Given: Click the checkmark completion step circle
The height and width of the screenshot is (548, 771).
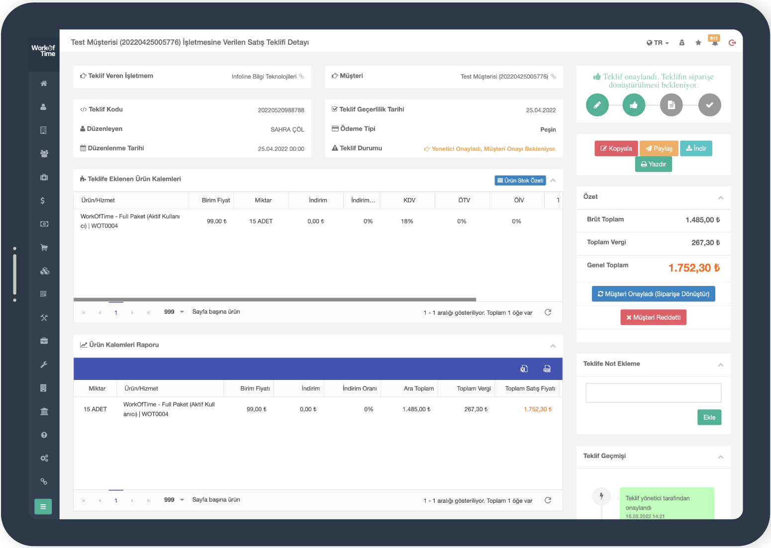Looking at the screenshot, I should (709, 105).
